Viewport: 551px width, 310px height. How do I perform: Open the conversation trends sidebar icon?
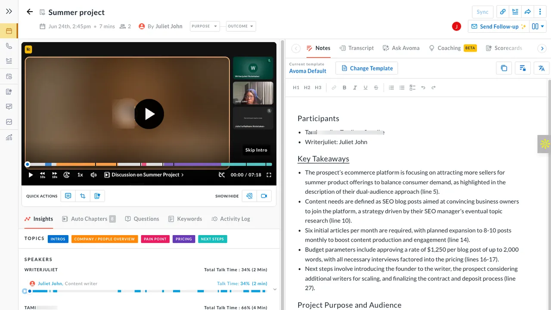click(x=9, y=122)
